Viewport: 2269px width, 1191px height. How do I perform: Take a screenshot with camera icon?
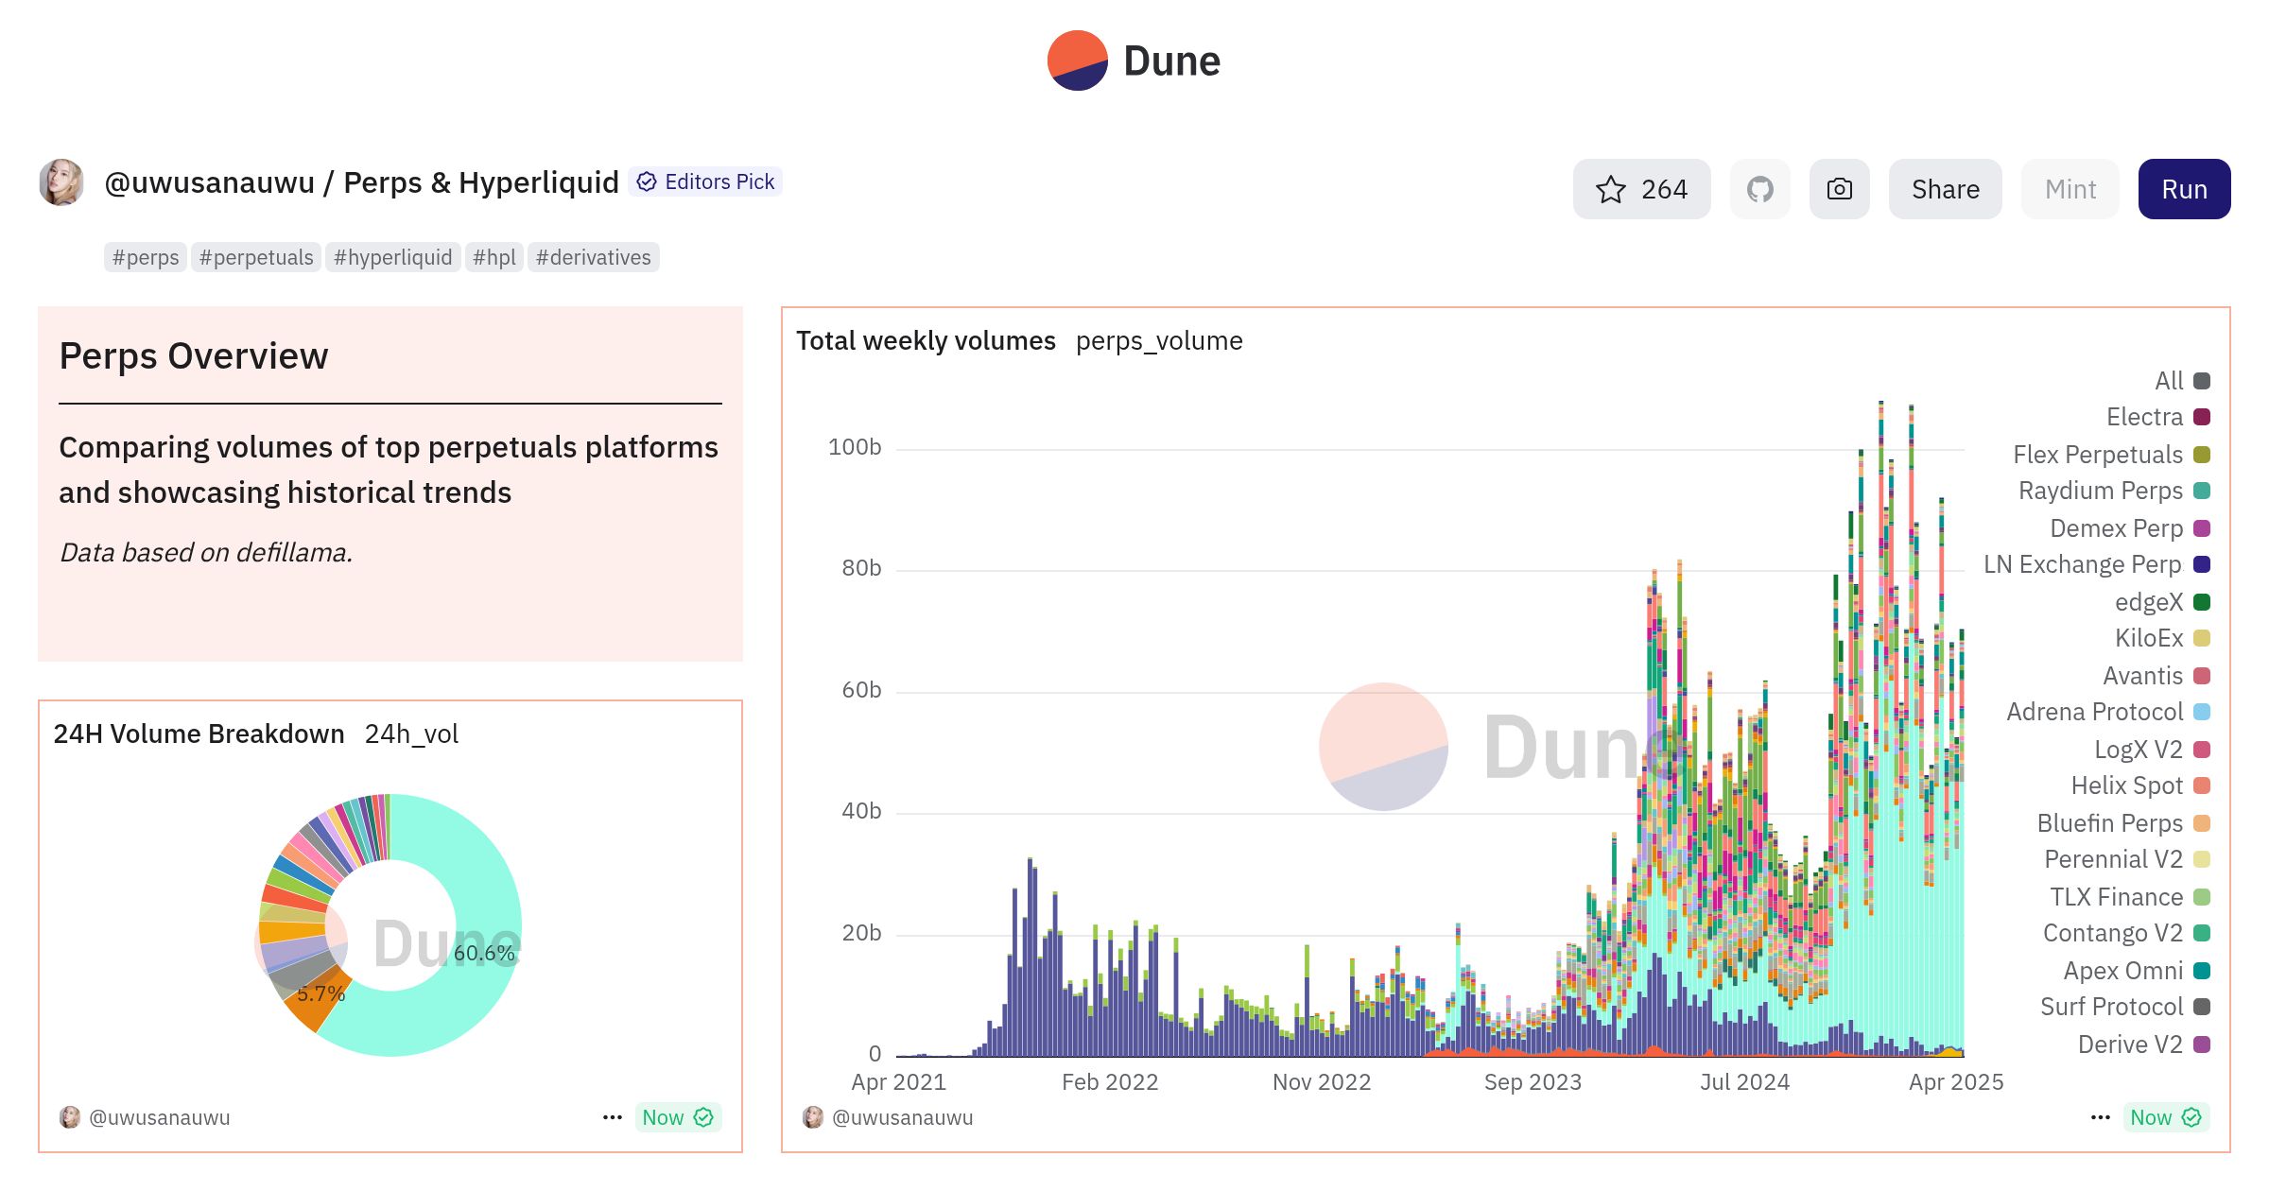click(x=1840, y=189)
